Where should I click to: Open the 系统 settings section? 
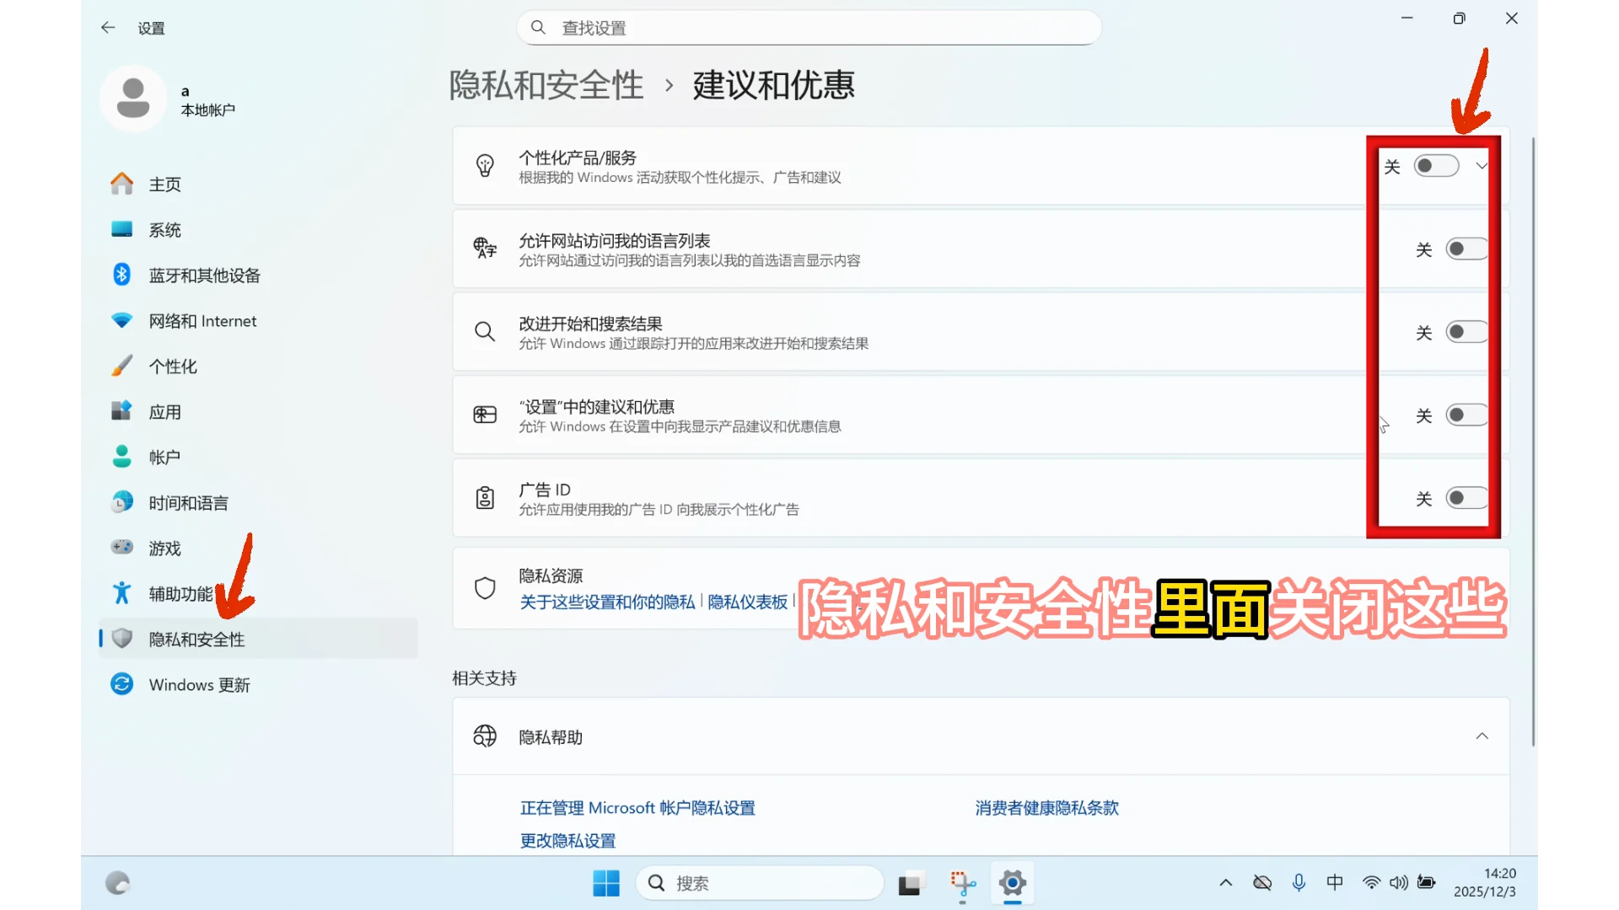click(164, 229)
